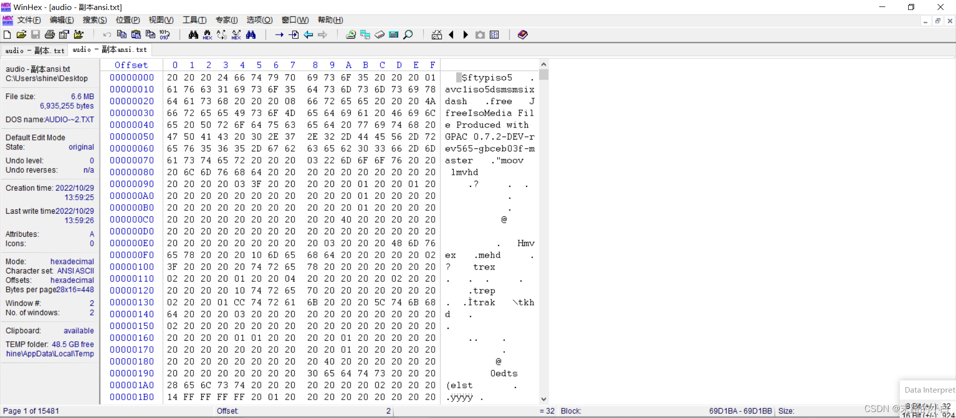
Task: Switch to audio - 副本.txt tab
Action: [x=34, y=50]
